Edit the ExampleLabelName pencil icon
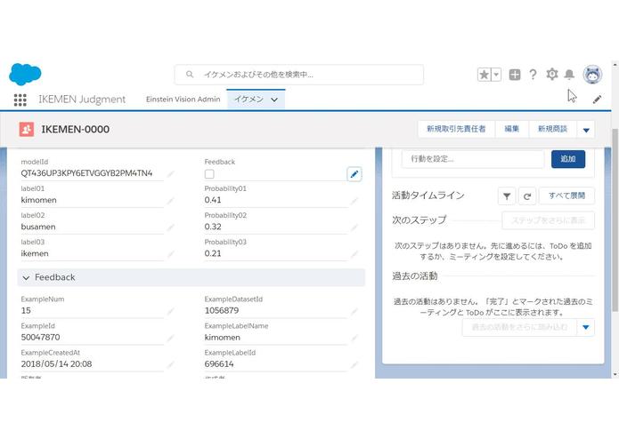The height and width of the screenshot is (439, 619). click(354, 339)
